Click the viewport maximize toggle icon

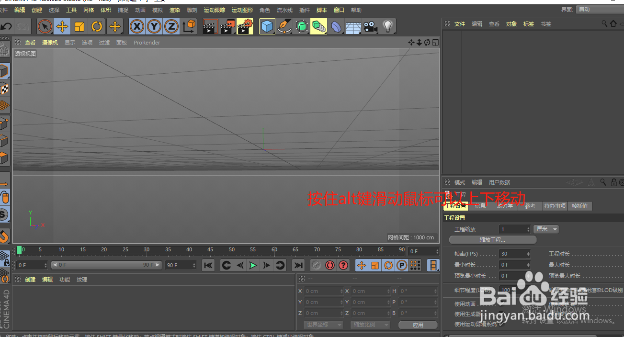coord(435,43)
